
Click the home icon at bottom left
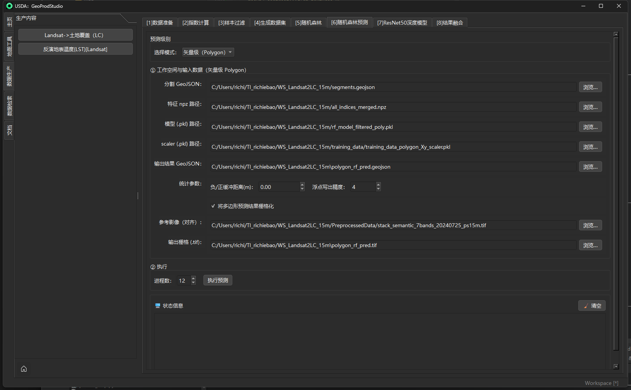pos(24,369)
